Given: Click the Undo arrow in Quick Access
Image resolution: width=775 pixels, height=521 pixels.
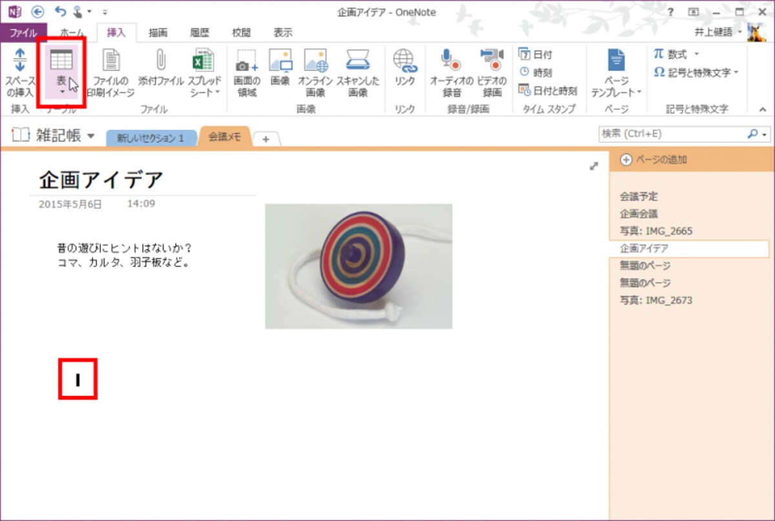Looking at the screenshot, I should 61,11.
